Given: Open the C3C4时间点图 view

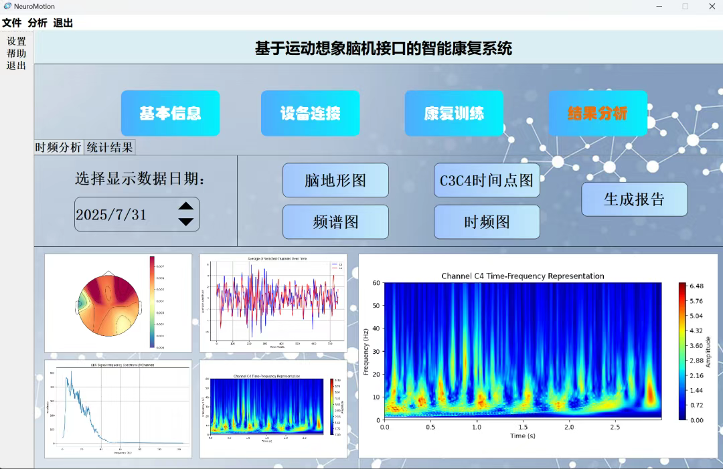Looking at the screenshot, I should [x=487, y=180].
